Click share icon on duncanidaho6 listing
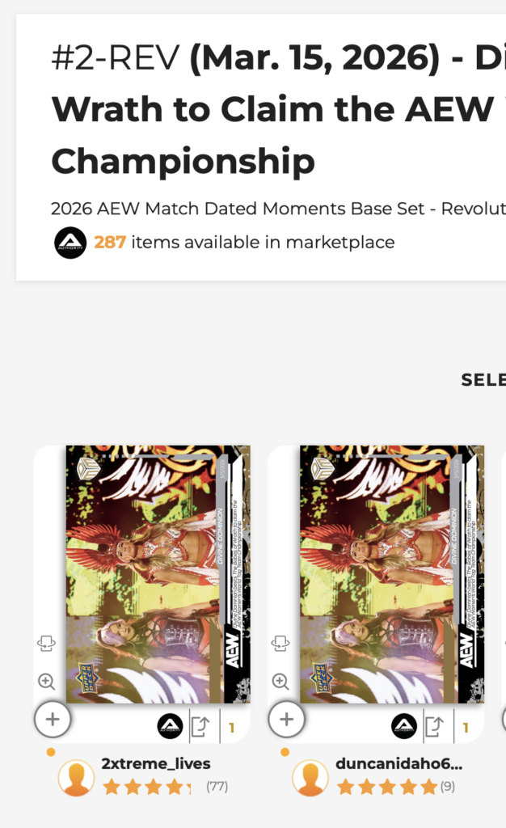The height and width of the screenshot is (828, 506). [x=434, y=727]
